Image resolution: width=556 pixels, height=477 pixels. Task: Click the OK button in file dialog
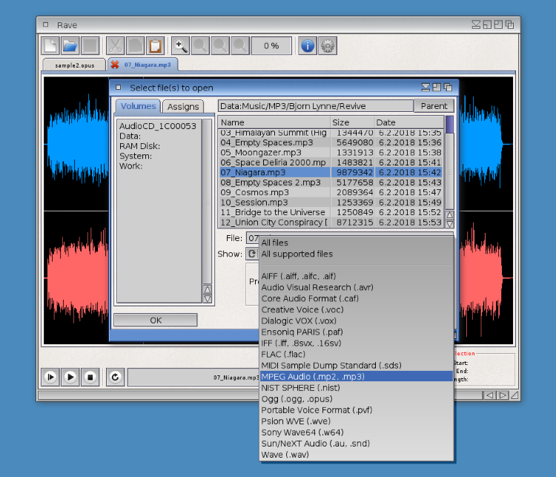[155, 320]
